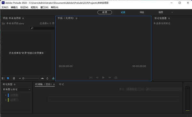Switch project panel to list view
Viewport: 192px width, 117px height.
(x=3, y=78)
